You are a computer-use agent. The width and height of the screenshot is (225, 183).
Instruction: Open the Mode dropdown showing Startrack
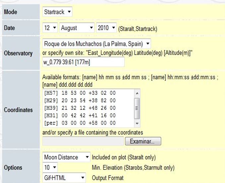57,12
